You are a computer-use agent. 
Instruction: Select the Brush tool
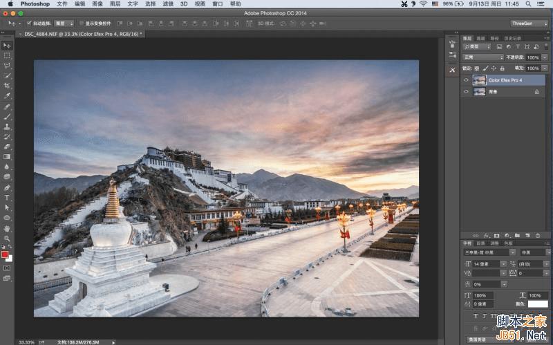(7, 116)
